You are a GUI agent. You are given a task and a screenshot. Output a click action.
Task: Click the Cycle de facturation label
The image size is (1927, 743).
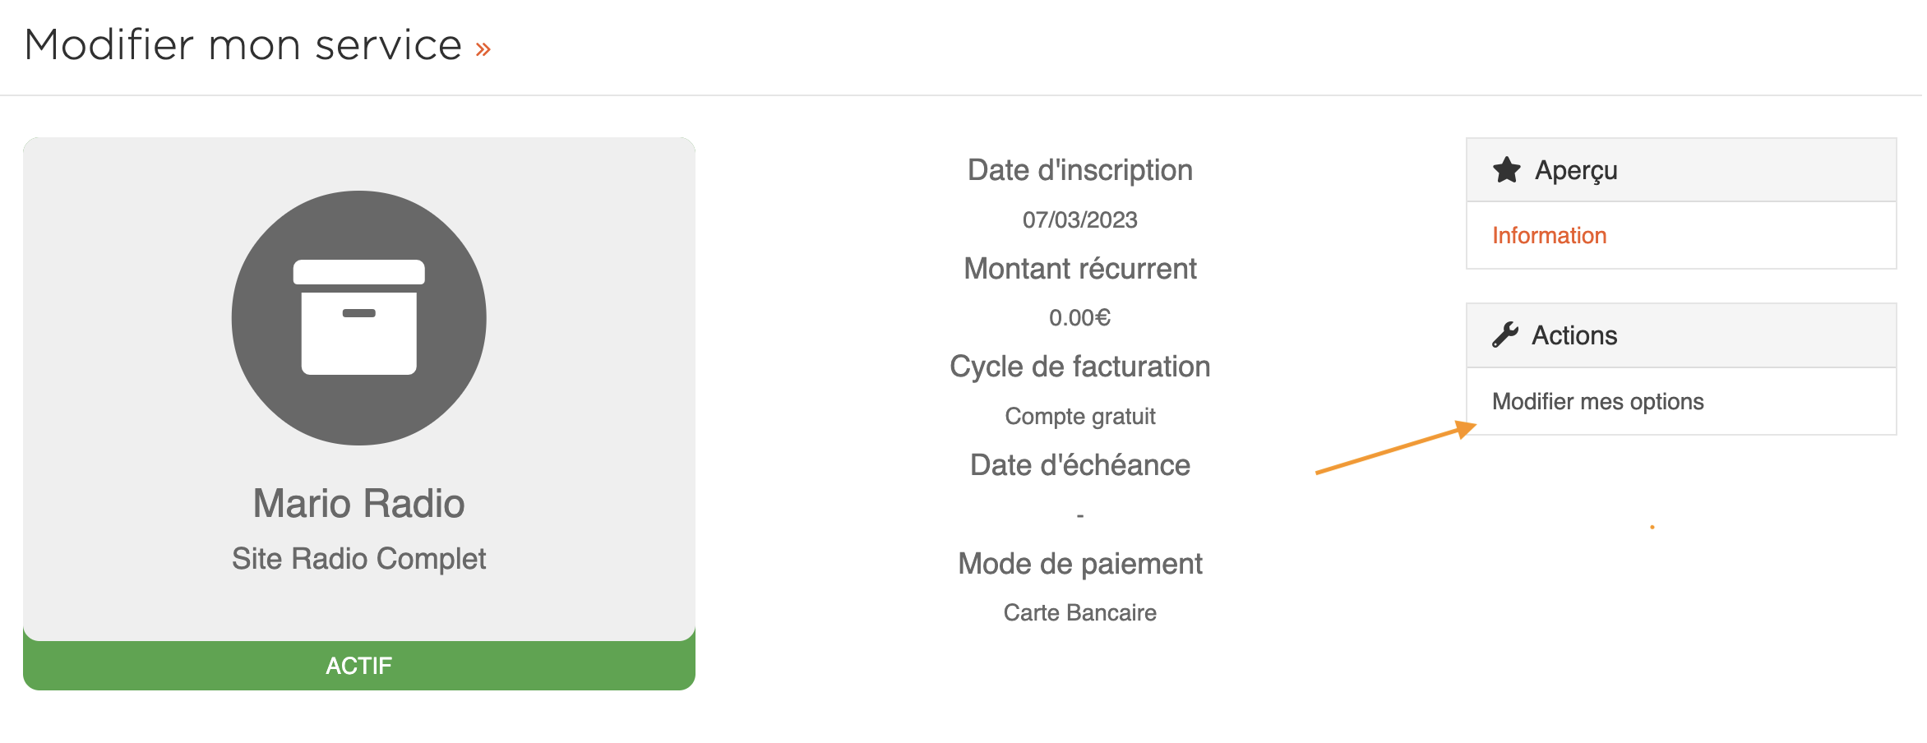click(1079, 367)
